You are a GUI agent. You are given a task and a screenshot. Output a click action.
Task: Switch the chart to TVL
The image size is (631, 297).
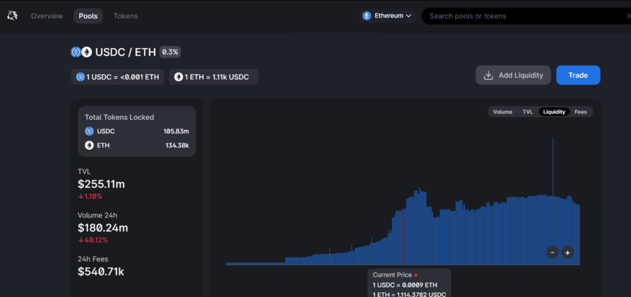click(x=528, y=112)
